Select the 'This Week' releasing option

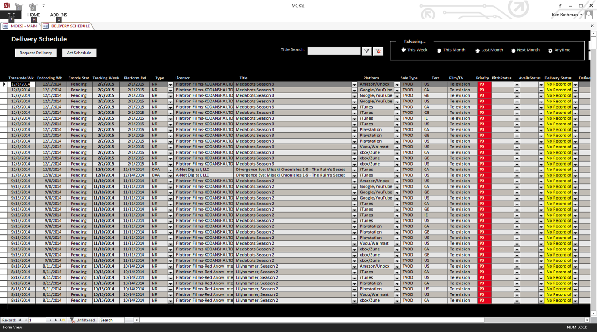[x=403, y=50]
